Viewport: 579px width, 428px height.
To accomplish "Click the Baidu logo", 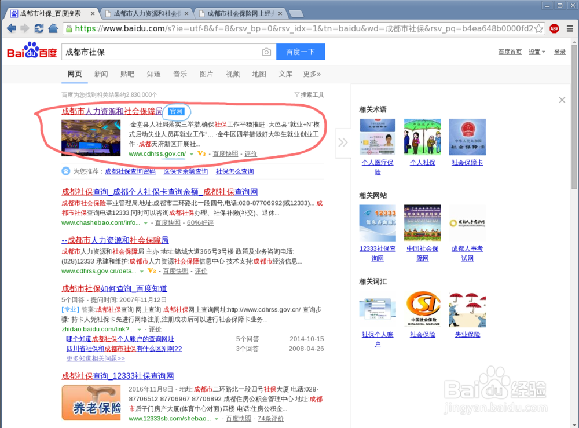I will pos(32,51).
